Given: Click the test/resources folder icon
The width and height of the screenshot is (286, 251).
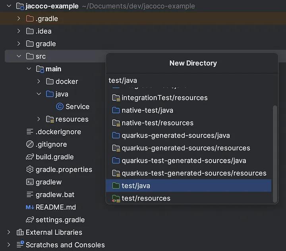Looking at the screenshot, I should 116,199.
